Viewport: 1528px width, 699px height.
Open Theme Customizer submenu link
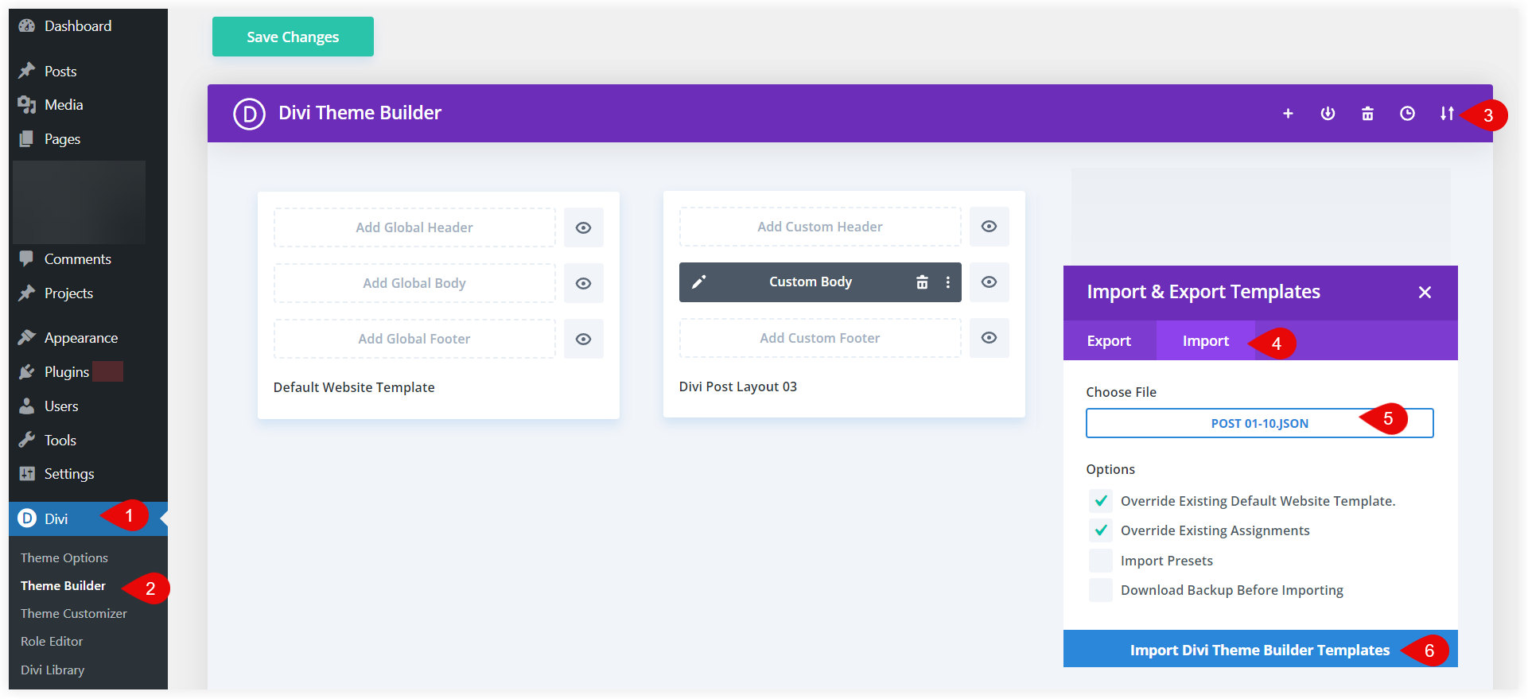(x=74, y=613)
